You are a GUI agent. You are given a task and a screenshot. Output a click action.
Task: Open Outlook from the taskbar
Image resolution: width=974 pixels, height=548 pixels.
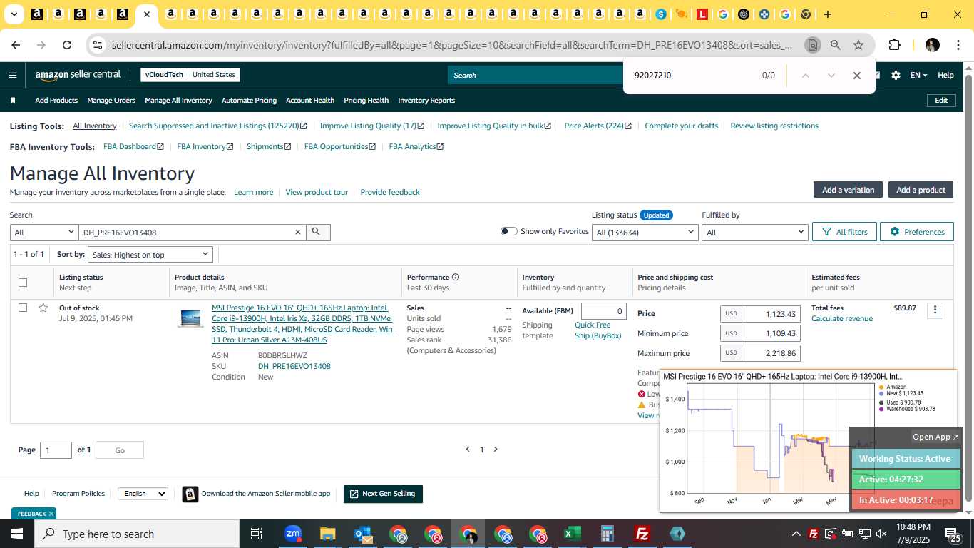(x=363, y=534)
